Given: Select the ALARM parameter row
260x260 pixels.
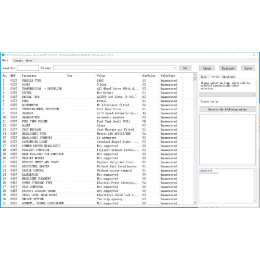Looking at the screenshot, I should [x=97, y=125].
